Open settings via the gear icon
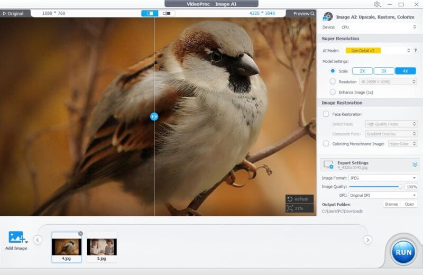Image resolution: width=423 pixels, height=275 pixels. 377,4
